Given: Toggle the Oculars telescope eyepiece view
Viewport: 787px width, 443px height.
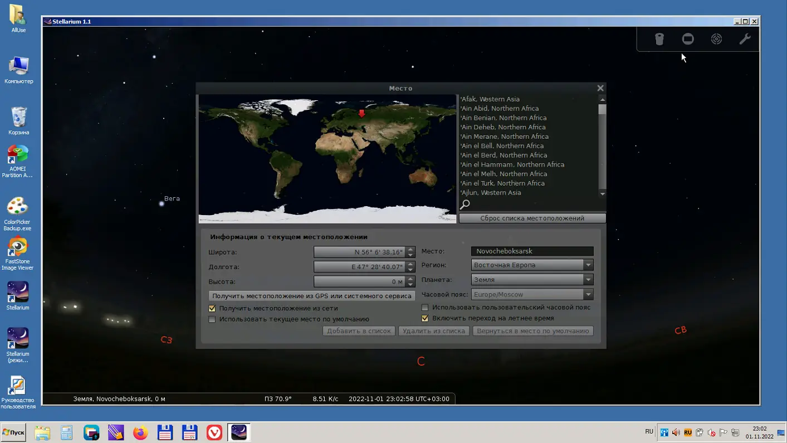Looking at the screenshot, I should pos(659,39).
